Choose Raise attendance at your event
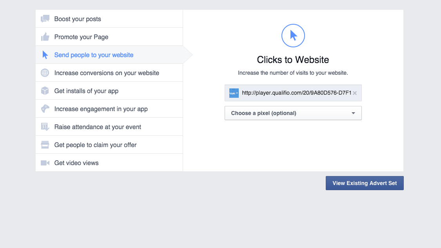This screenshot has width=441, height=248. 98,127
